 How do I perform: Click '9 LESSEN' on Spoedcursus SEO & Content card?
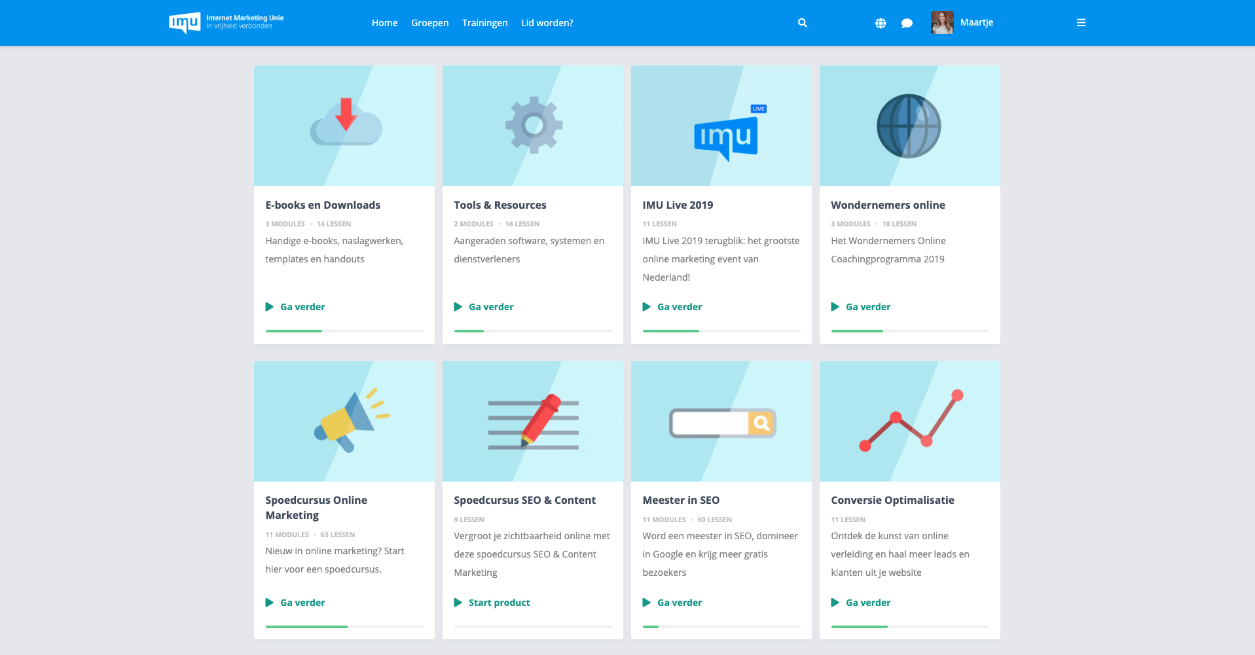tap(469, 520)
